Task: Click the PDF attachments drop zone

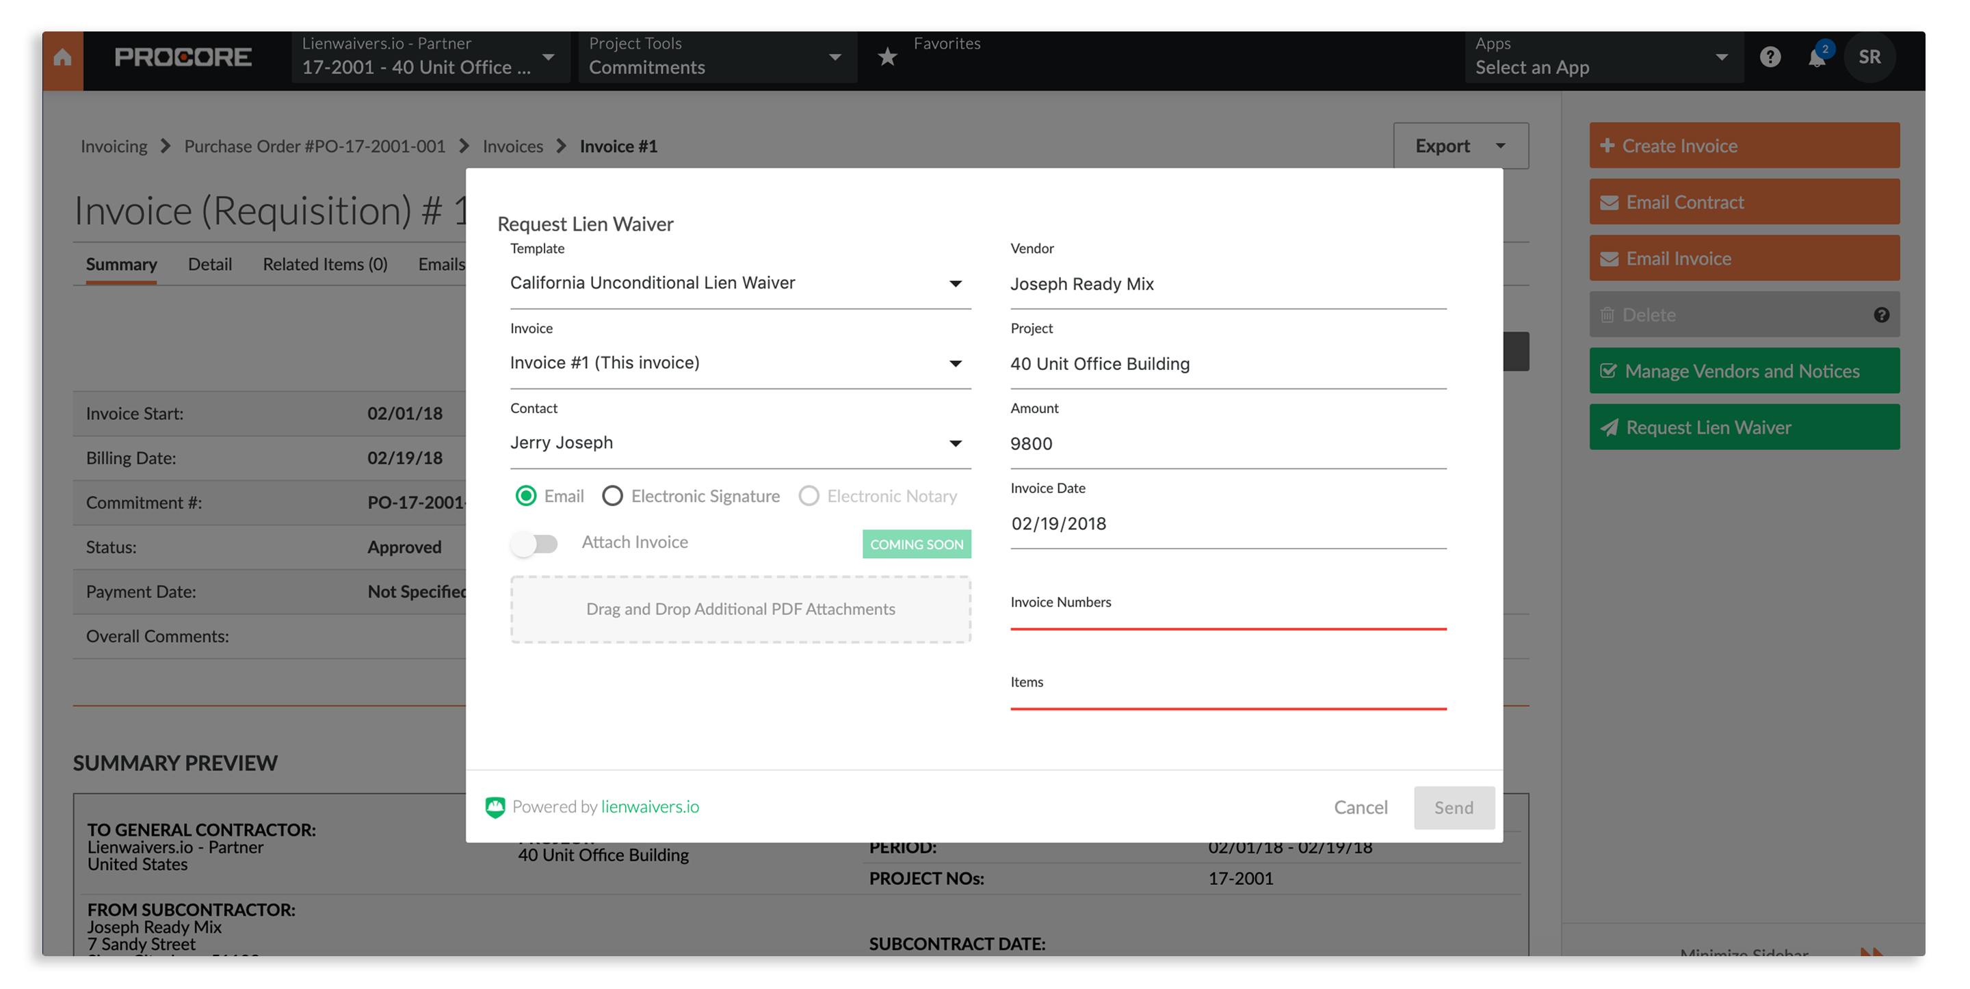Action: coord(740,609)
